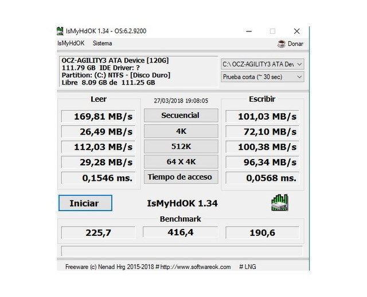This screenshot has width=367, height=297.
Task: Open the IsMyHdOK menu
Action: click(71, 43)
